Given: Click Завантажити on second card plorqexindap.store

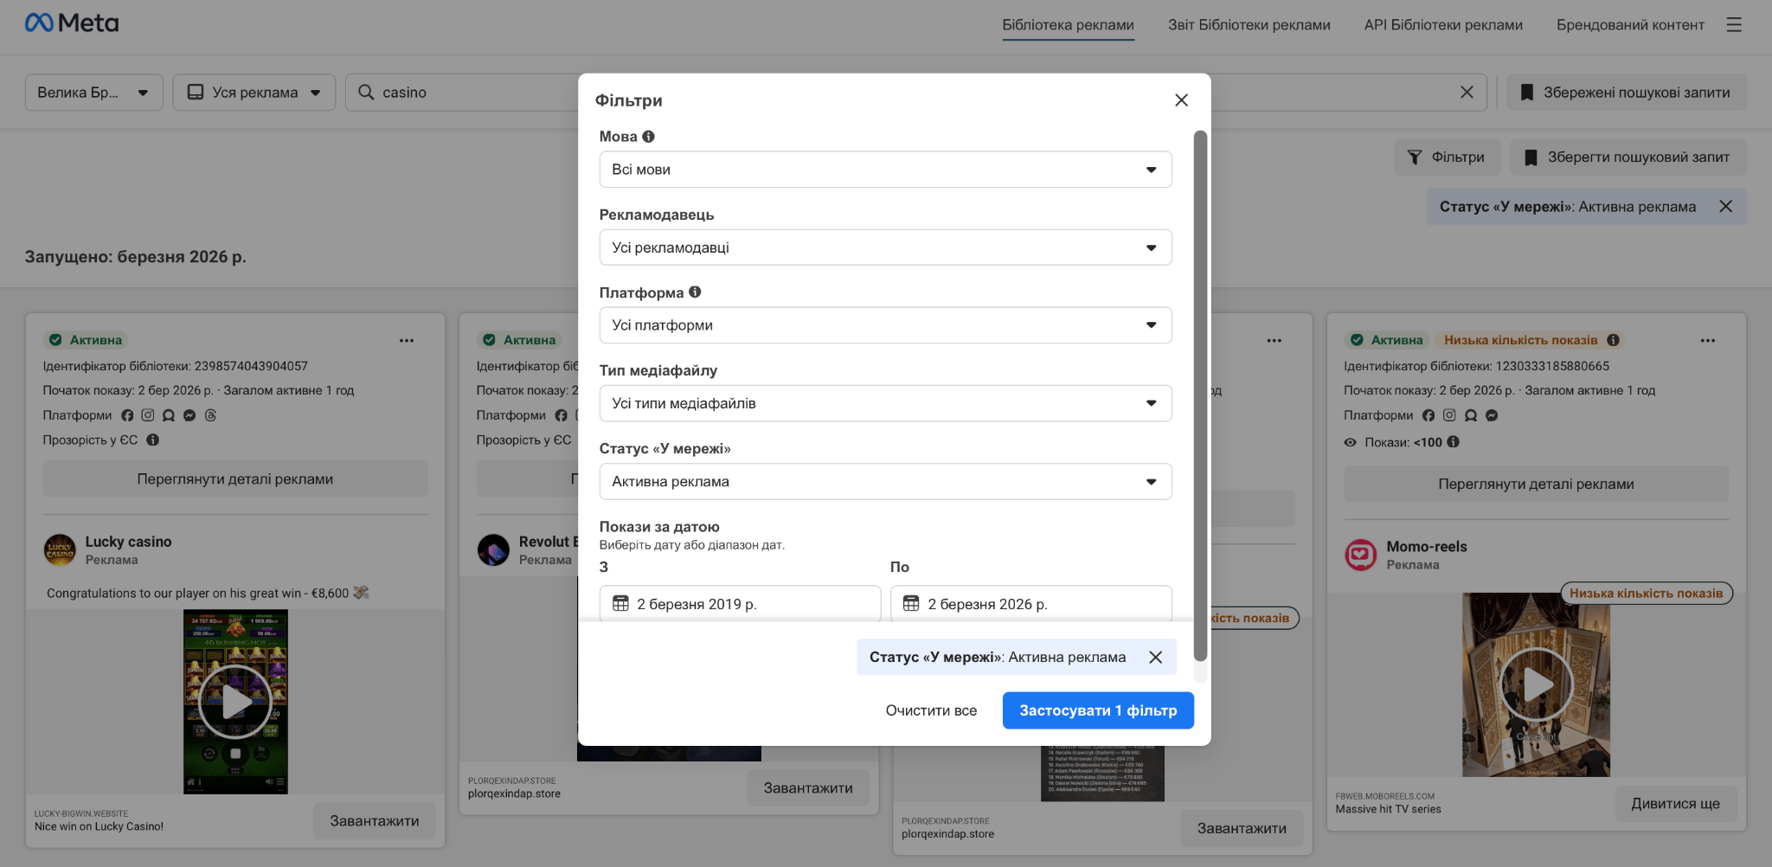Looking at the screenshot, I should coord(808,788).
